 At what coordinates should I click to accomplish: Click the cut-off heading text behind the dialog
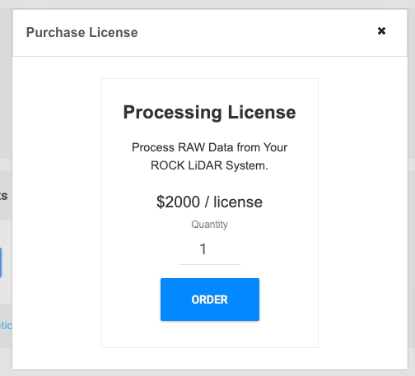coord(4,196)
